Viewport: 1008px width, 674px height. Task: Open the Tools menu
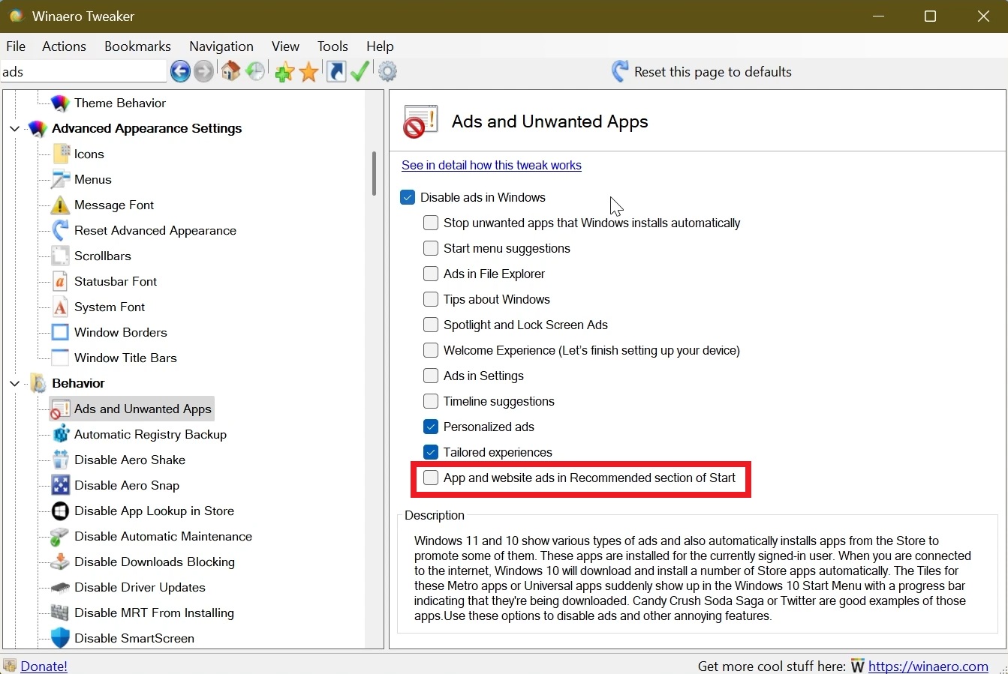[332, 46]
